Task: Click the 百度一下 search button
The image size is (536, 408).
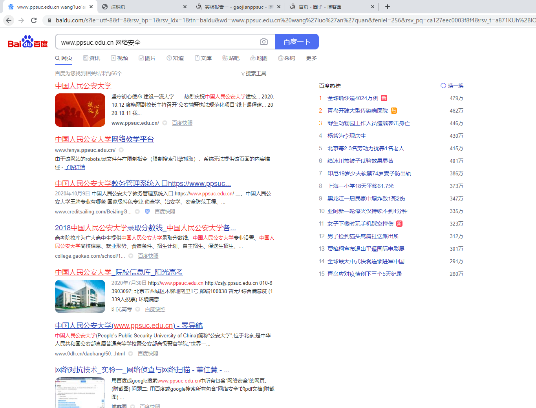Action: (x=297, y=42)
